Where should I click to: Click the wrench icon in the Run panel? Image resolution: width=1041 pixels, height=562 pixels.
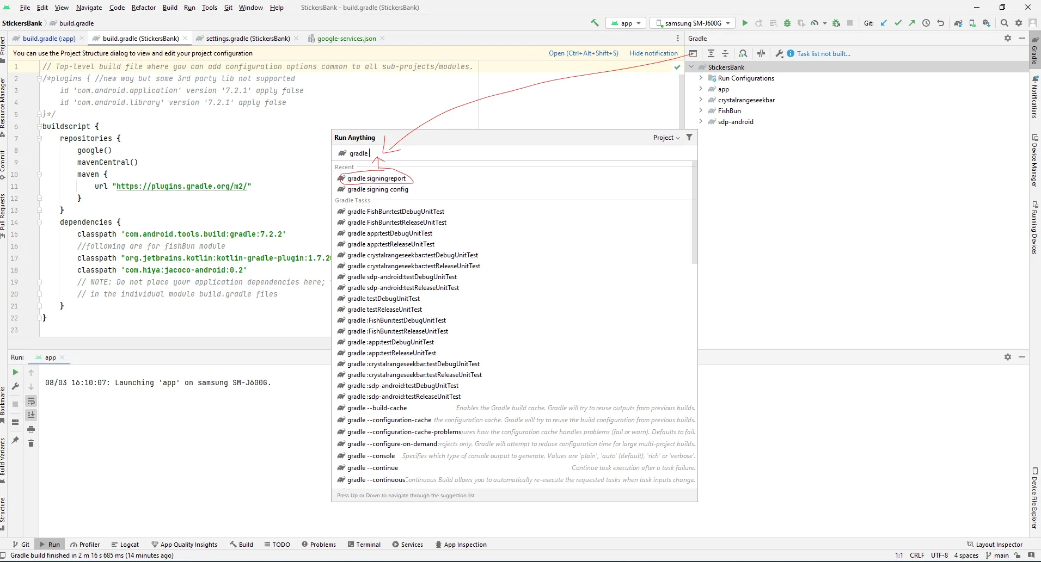click(x=15, y=386)
